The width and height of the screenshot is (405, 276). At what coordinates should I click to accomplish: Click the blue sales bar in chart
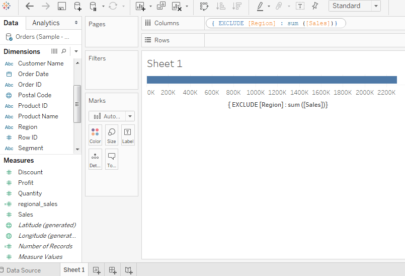pos(272,80)
